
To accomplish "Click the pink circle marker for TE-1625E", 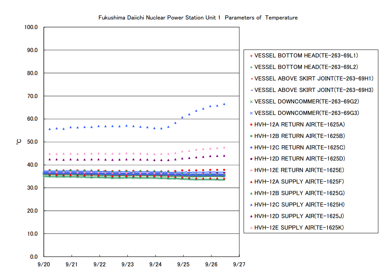I will (x=251, y=170).
